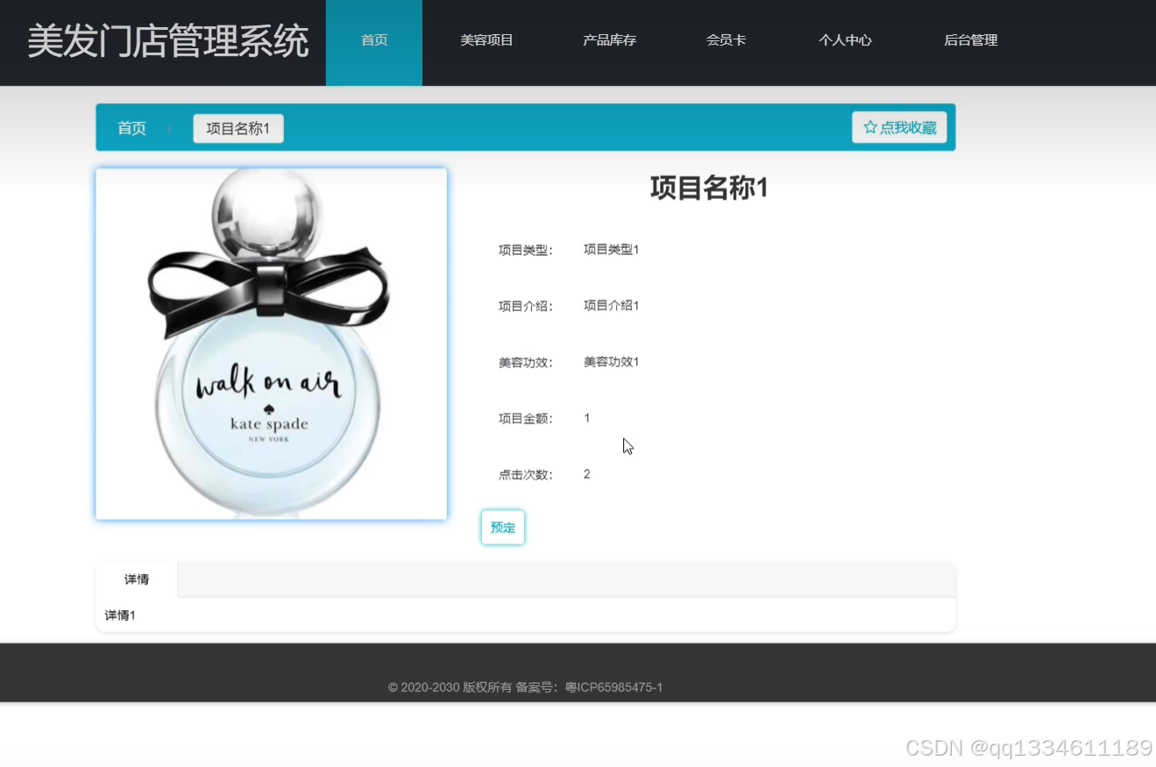Switch to the 详情 tab
Image resolution: width=1156 pixels, height=767 pixels.
click(137, 579)
